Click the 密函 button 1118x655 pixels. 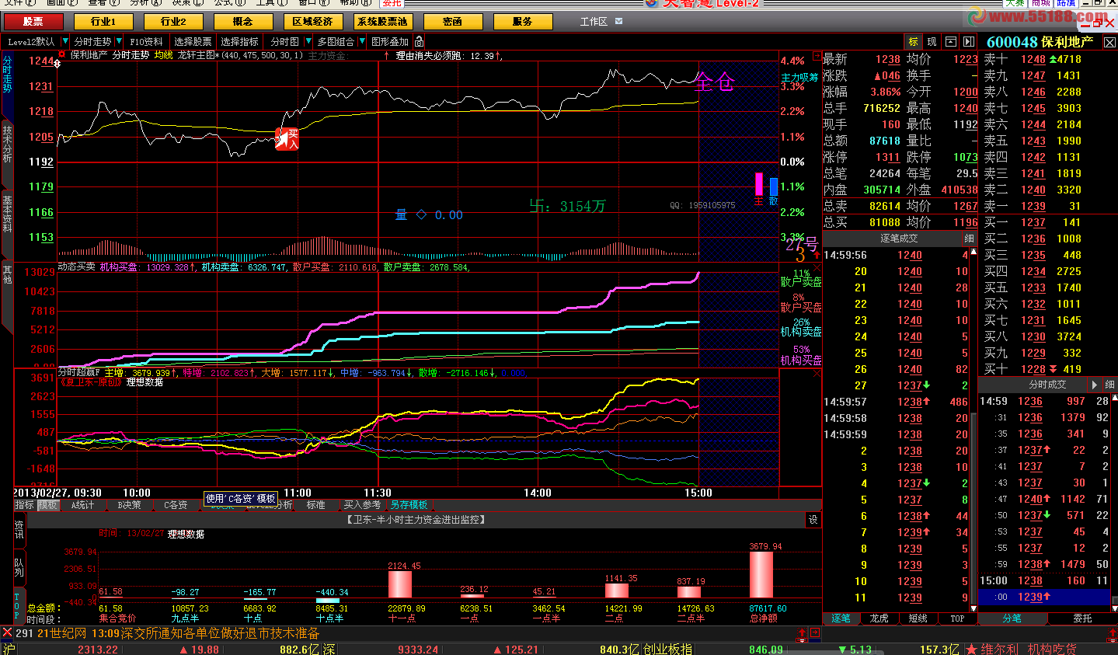(x=452, y=22)
